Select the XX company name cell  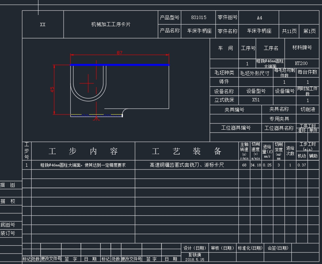[43, 24]
